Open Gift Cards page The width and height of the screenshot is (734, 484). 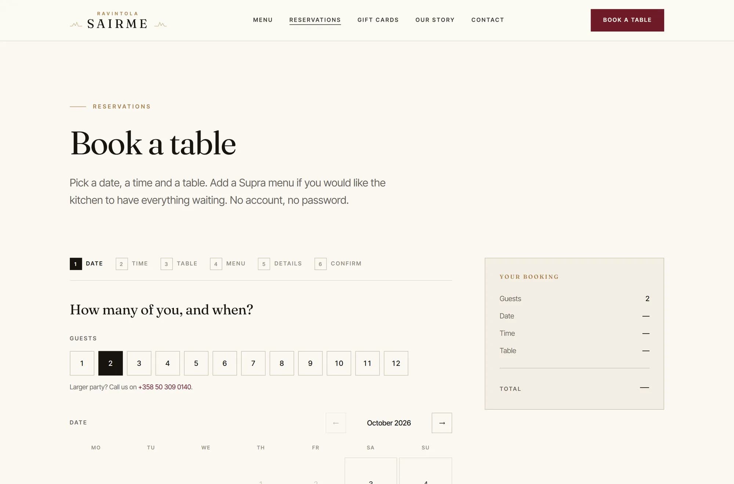coord(378,20)
